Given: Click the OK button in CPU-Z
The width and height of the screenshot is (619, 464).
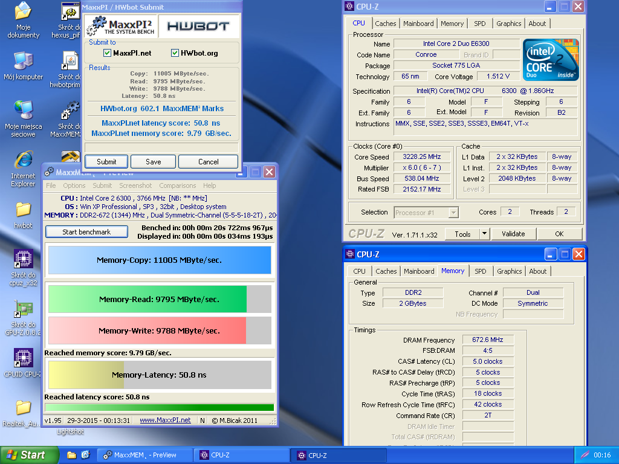Looking at the screenshot, I should click(559, 234).
